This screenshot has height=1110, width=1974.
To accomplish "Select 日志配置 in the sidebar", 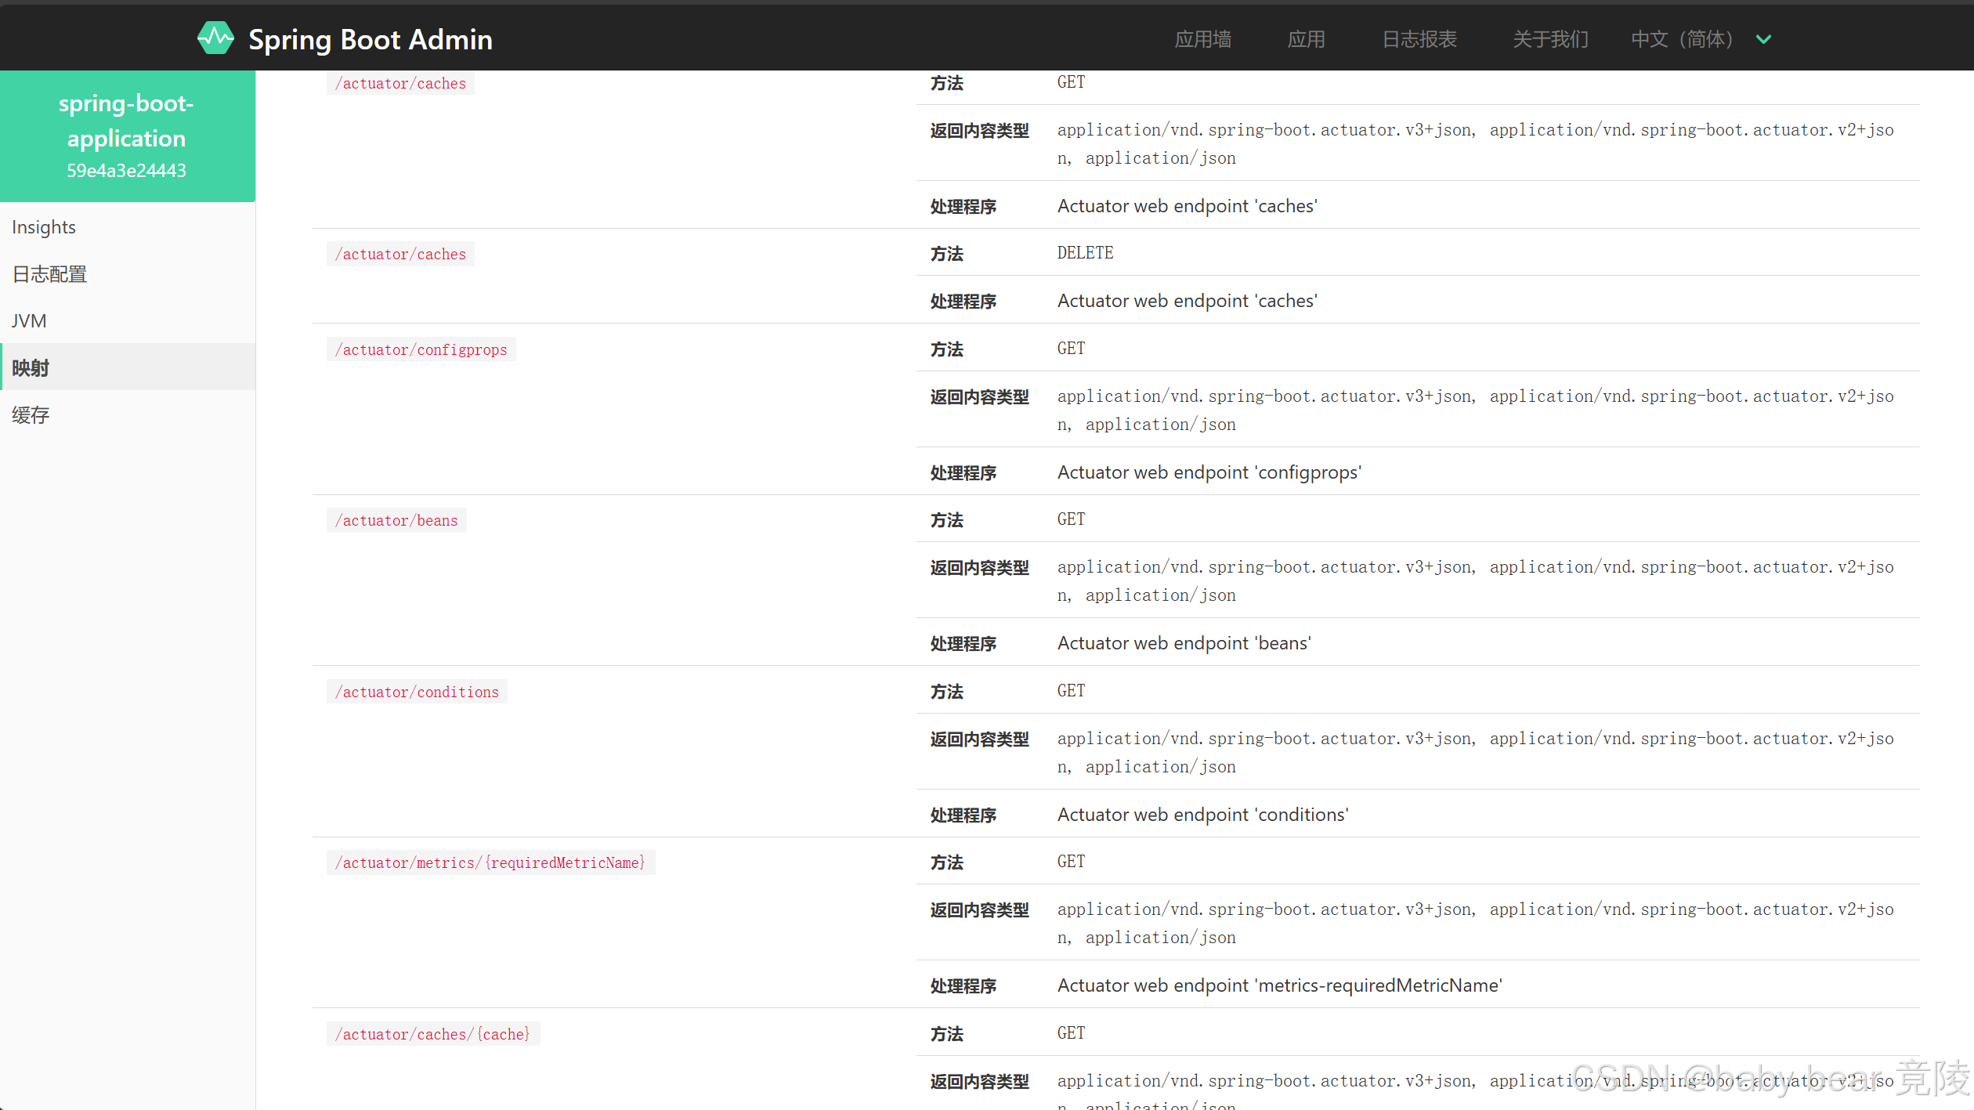I will [49, 273].
